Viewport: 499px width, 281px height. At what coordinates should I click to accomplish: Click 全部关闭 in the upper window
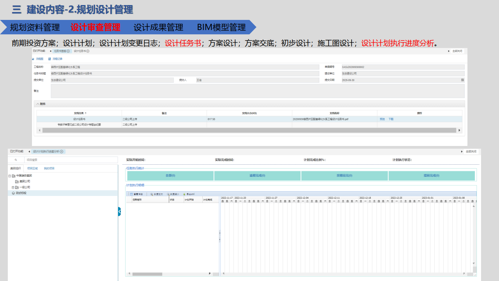[458, 51]
